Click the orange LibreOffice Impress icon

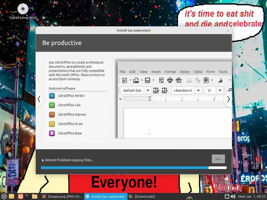tap(52, 115)
